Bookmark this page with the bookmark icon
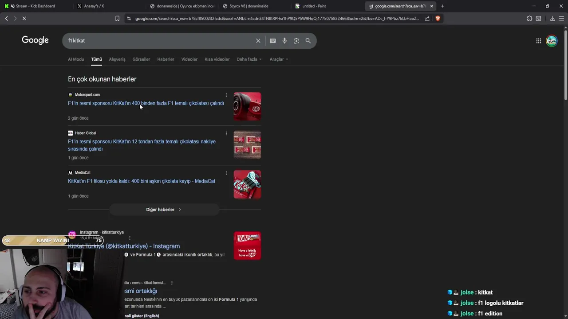 (117, 19)
